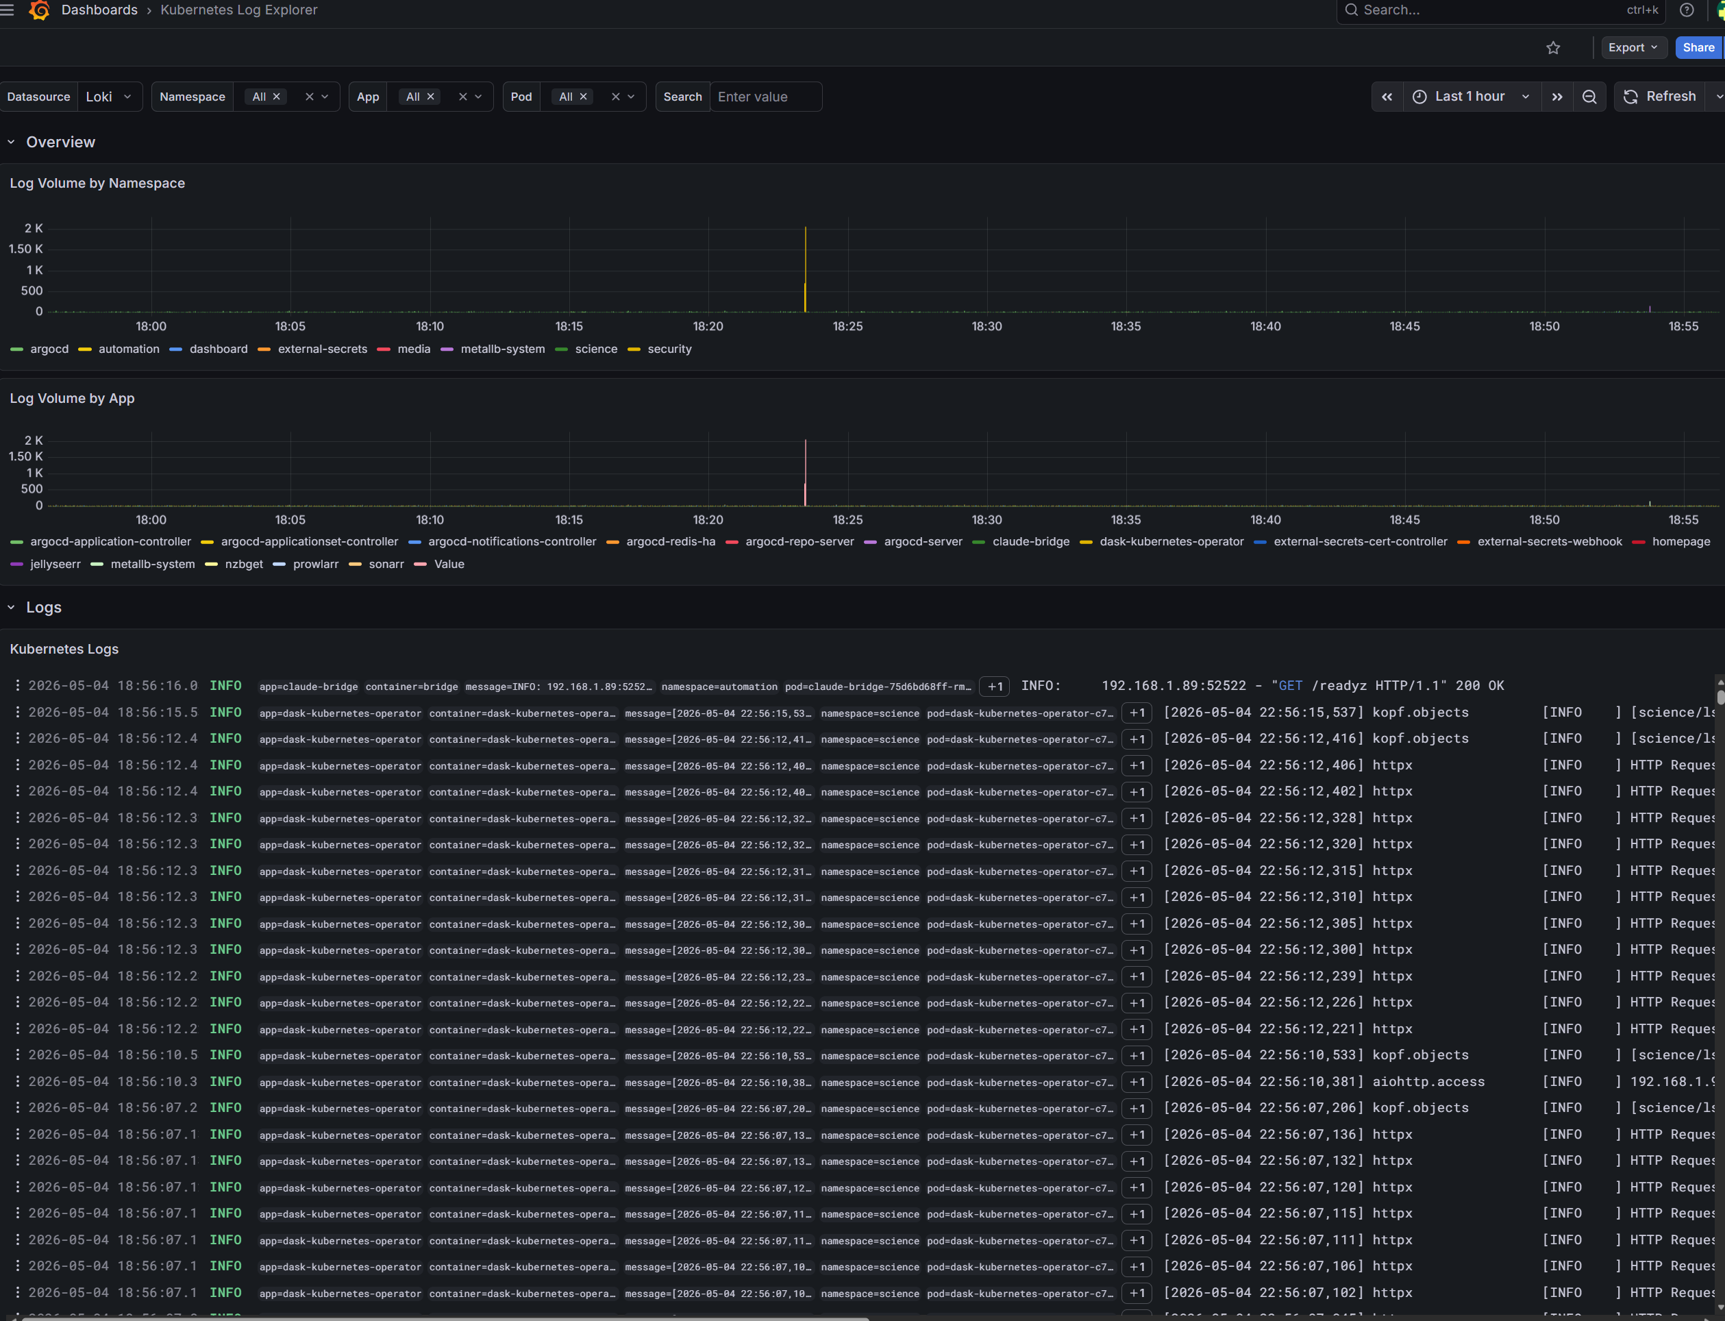The image size is (1725, 1321).
Task: Clear the App filter value
Action: point(463,97)
